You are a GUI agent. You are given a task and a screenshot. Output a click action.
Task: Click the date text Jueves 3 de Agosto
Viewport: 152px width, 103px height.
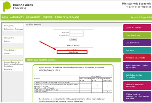142,17
